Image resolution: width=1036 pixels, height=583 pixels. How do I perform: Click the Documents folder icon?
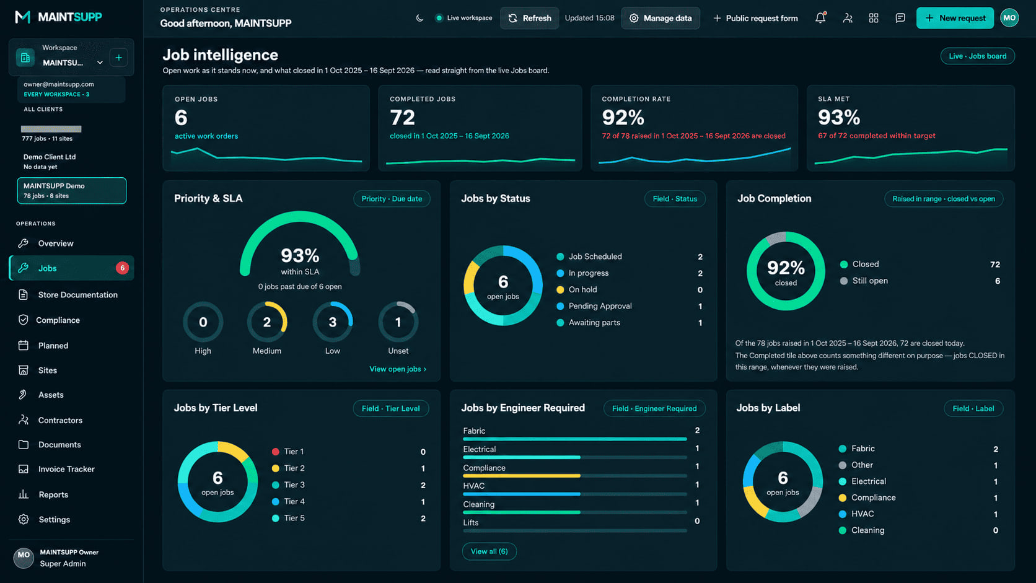(24, 444)
